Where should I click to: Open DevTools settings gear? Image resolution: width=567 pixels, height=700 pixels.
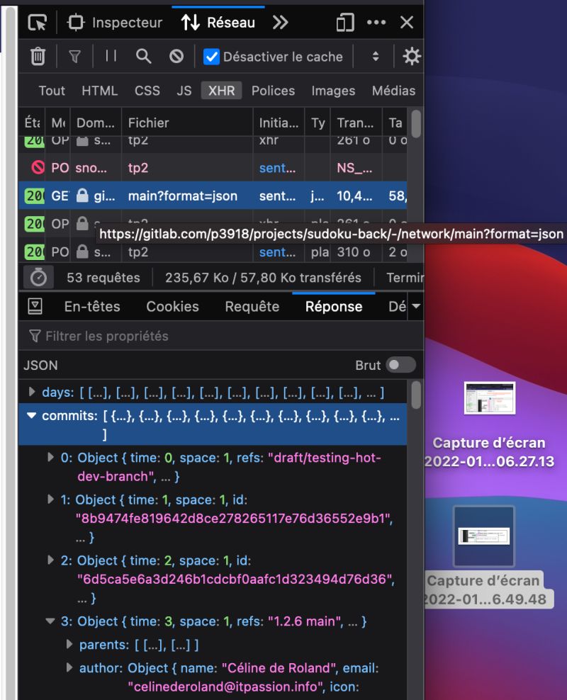click(412, 56)
